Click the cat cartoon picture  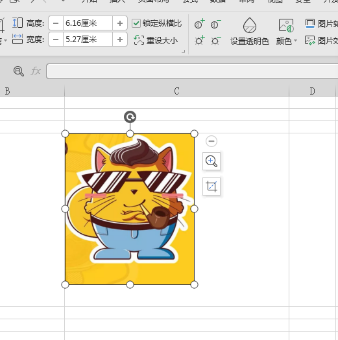[x=130, y=209]
